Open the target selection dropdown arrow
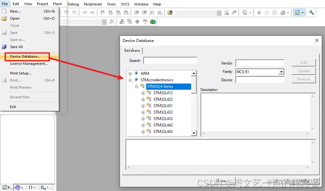Viewport: 325px width, 191px height. pos(104,22)
